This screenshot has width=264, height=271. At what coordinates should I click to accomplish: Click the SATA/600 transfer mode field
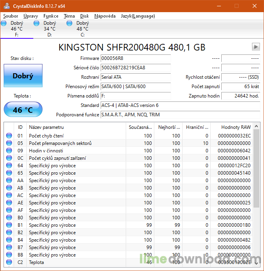(136, 87)
